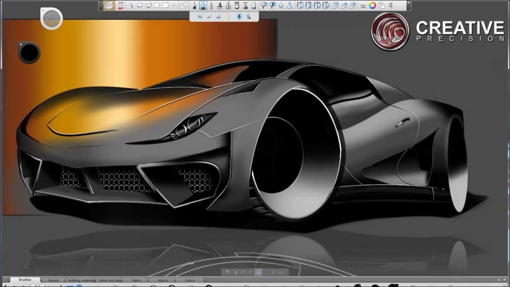The image size is (510, 287).
Task: Select the blue cone sharpen tool
Action: tap(290, 5)
